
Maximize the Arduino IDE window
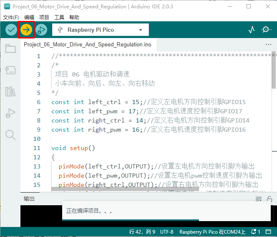[x=249, y=6]
